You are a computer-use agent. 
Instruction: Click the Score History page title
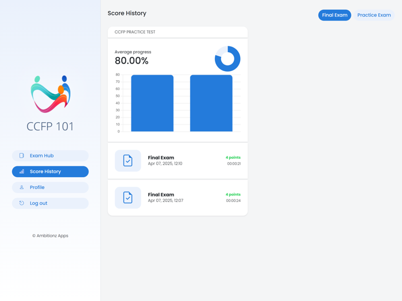(127, 13)
